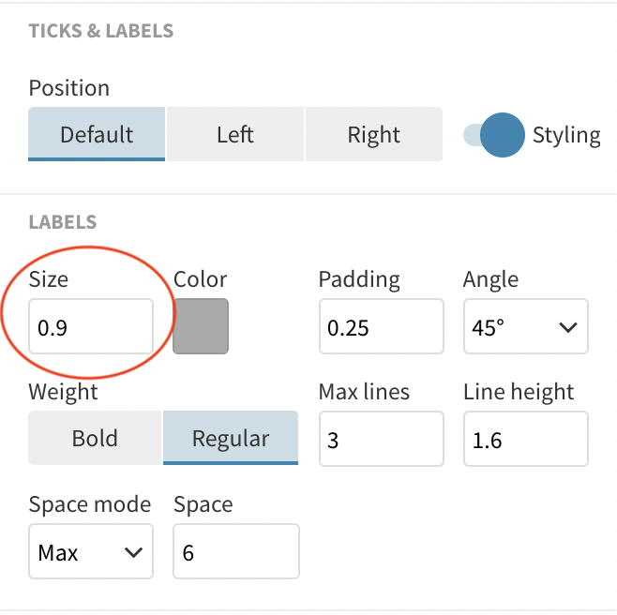617x615 pixels.
Task: Switch label weight to Bold
Action: pyautogui.click(x=95, y=438)
